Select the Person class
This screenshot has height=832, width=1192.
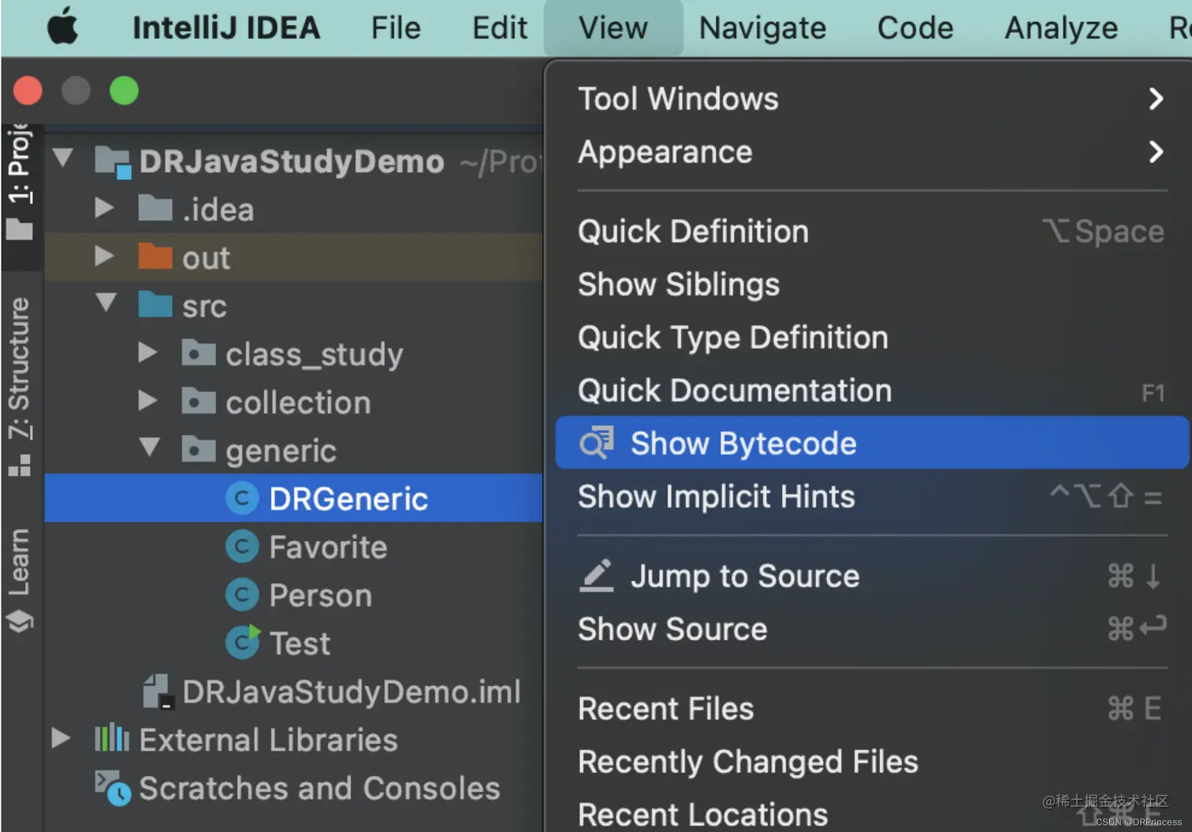click(320, 595)
